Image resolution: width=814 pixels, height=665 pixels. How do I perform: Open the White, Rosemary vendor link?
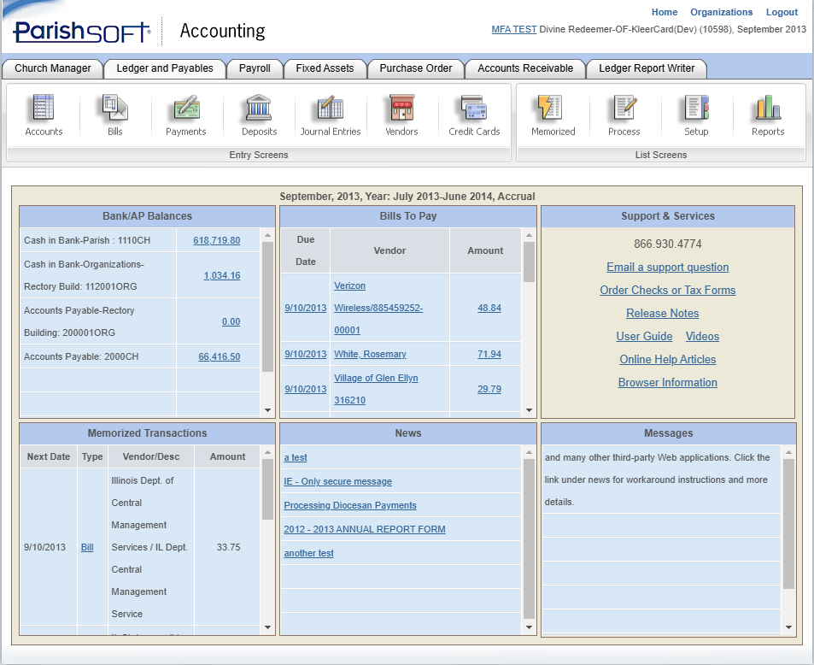[x=370, y=355]
